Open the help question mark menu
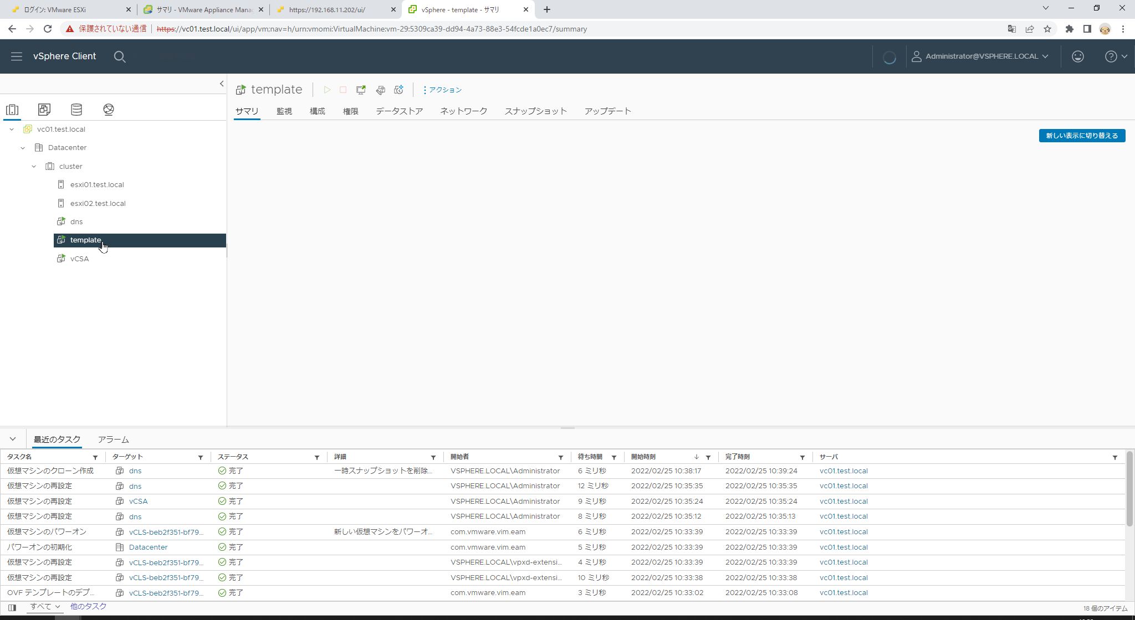The width and height of the screenshot is (1135, 620). 1116,56
